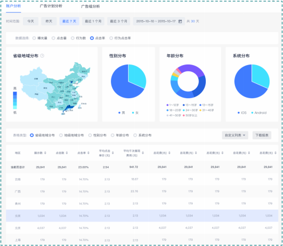
Task: Click the 50岁以上 legend marker
Action: click(x=184, y=115)
